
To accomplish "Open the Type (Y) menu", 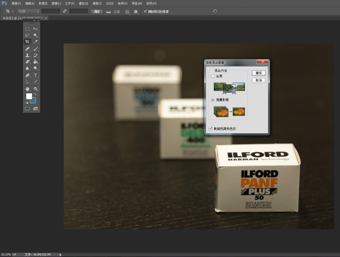I will pos(69,3).
